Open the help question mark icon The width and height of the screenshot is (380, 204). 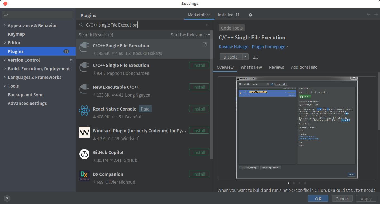tap(7, 199)
